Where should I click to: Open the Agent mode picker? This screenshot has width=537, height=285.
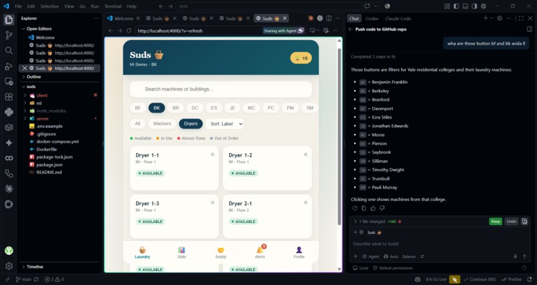370,256
